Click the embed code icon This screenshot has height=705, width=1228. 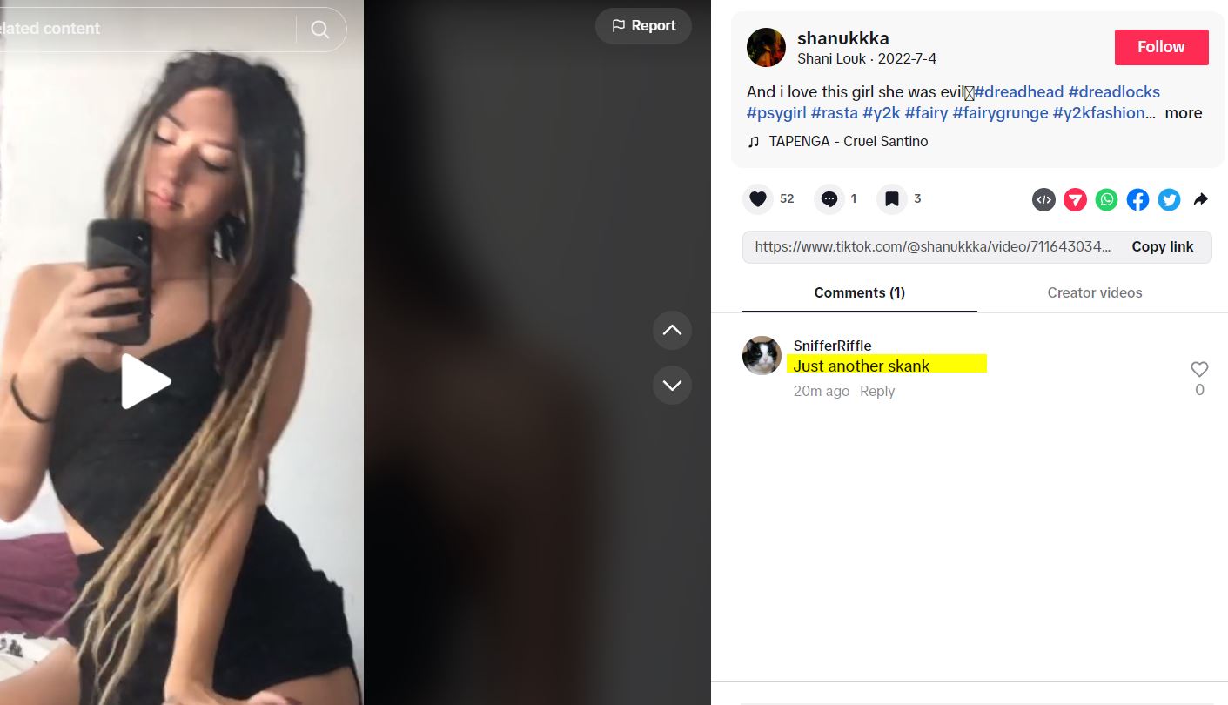pos(1043,200)
